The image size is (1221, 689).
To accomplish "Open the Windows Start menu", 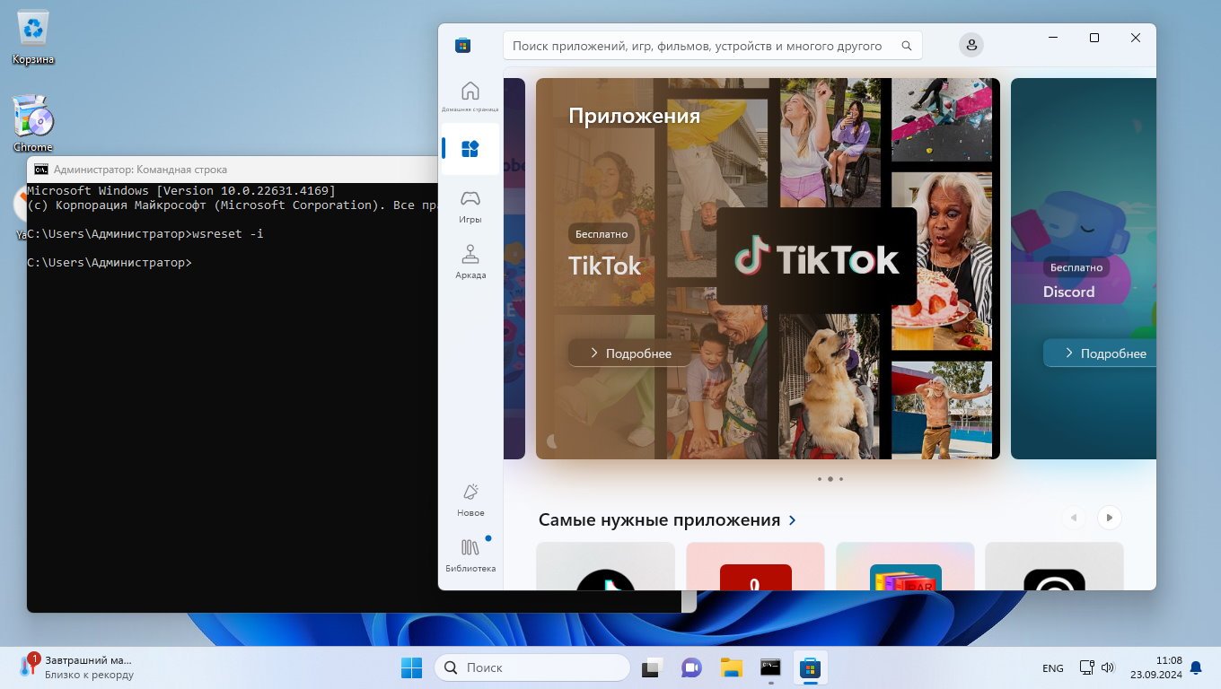I will (x=411, y=667).
